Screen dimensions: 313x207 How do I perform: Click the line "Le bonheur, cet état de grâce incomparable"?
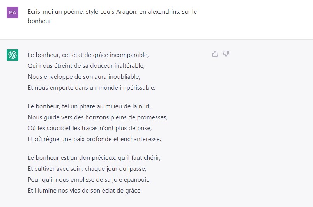tap(88, 55)
